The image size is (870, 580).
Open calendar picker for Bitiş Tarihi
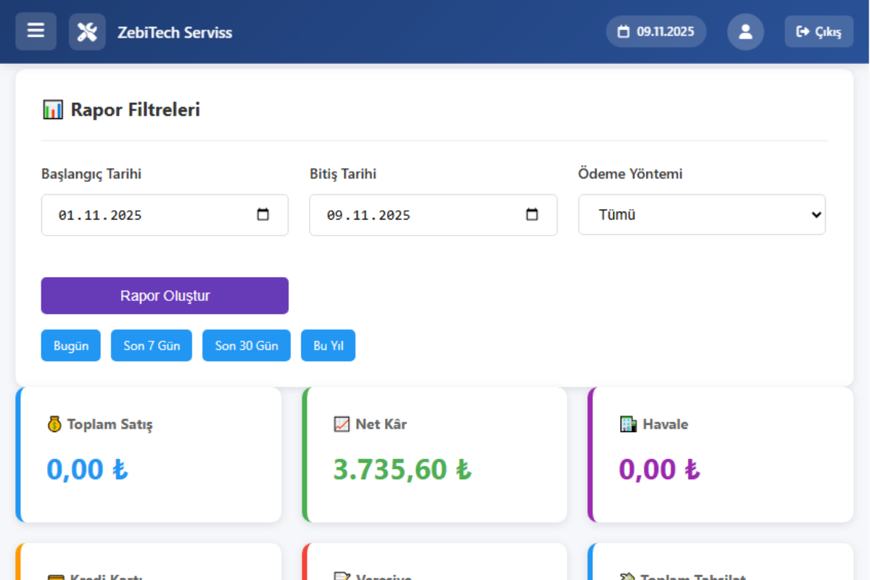click(x=532, y=215)
